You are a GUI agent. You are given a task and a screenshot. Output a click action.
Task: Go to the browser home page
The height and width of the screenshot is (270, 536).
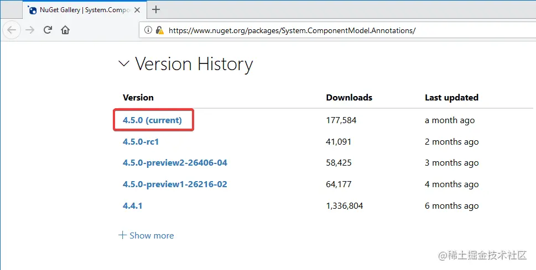[x=65, y=30]
